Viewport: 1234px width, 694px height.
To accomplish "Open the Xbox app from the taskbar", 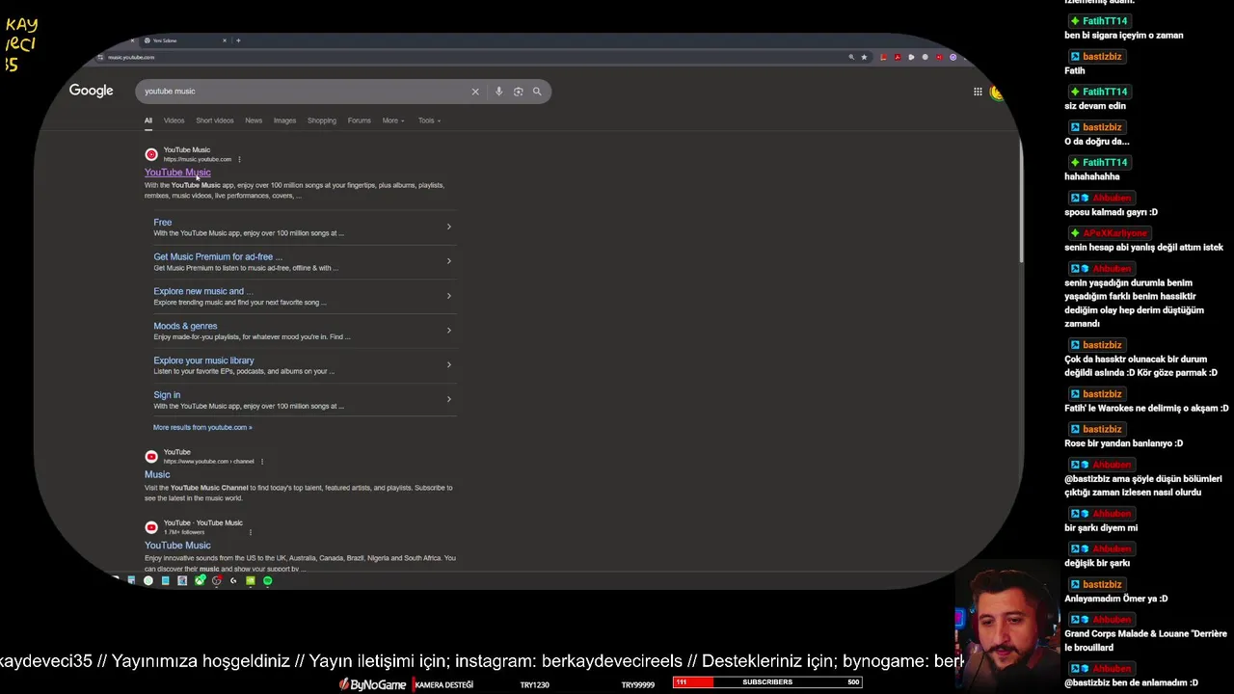I will [x=200, y=580].
